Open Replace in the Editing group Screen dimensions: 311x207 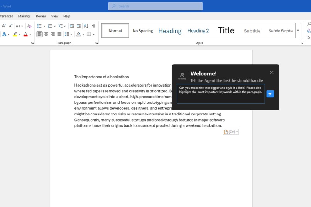[309, 31]
